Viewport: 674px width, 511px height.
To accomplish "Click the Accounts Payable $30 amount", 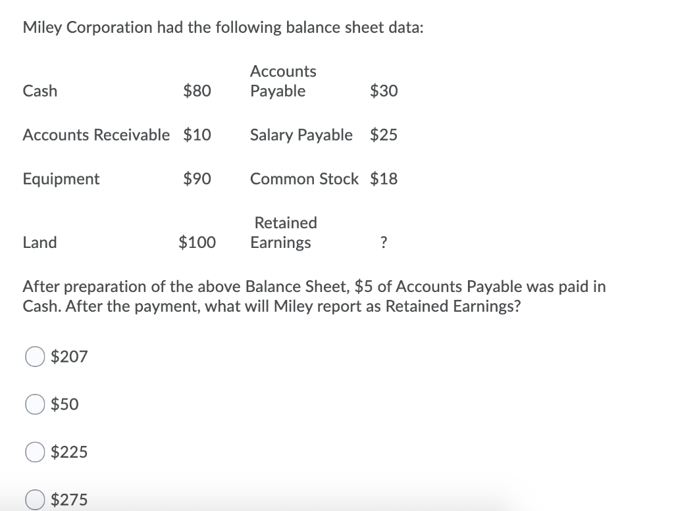I will [x=384, y=91].
